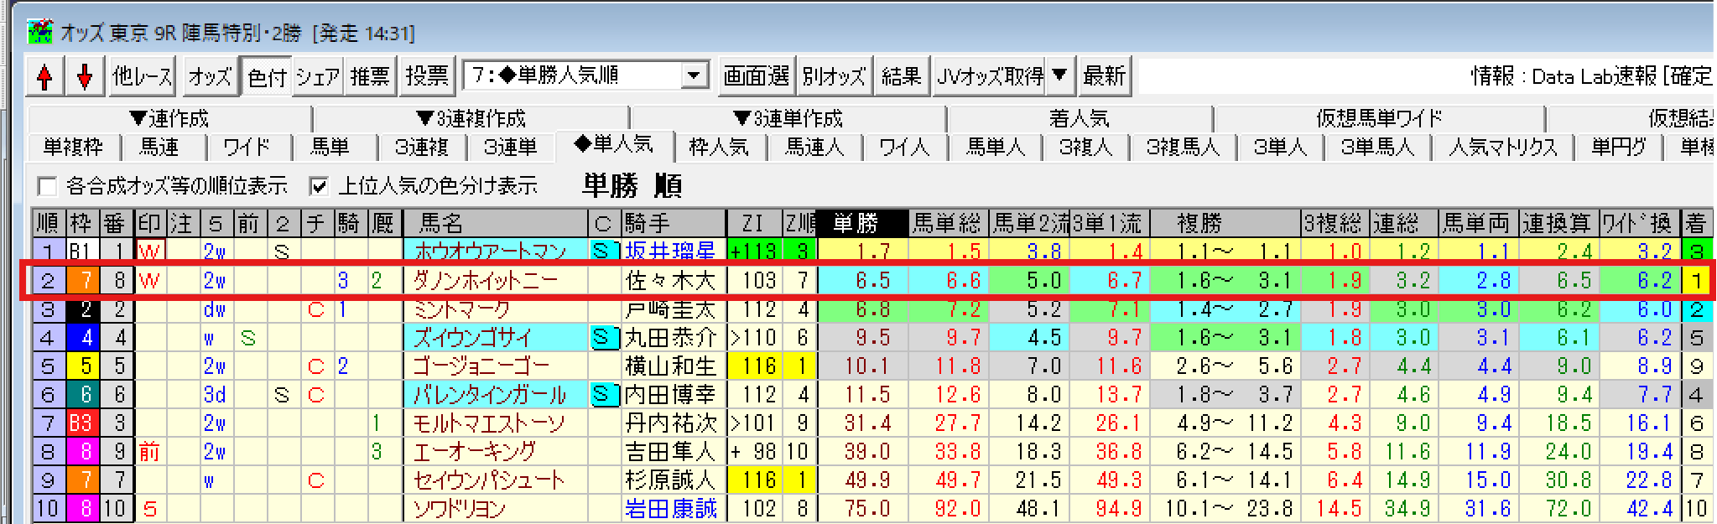Click jockey link 坂井瑠星
Image resolution: width=1717 pixels, height=524 pixels.
pyautogui.click(x=669, y=251)
